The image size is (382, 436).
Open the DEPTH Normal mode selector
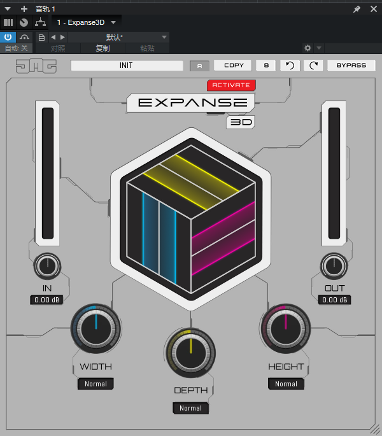coord(190,408)
